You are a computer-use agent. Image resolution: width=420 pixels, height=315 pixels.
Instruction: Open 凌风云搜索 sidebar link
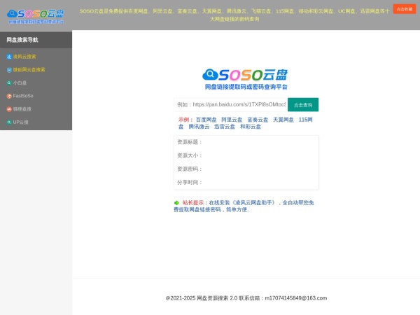click(x=24, y=57)
